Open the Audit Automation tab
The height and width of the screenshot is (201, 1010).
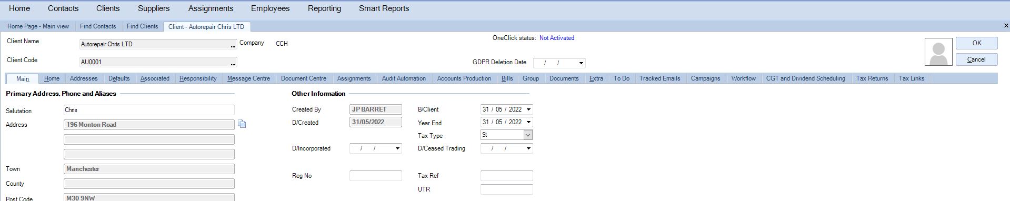click(x=404, y=78)
